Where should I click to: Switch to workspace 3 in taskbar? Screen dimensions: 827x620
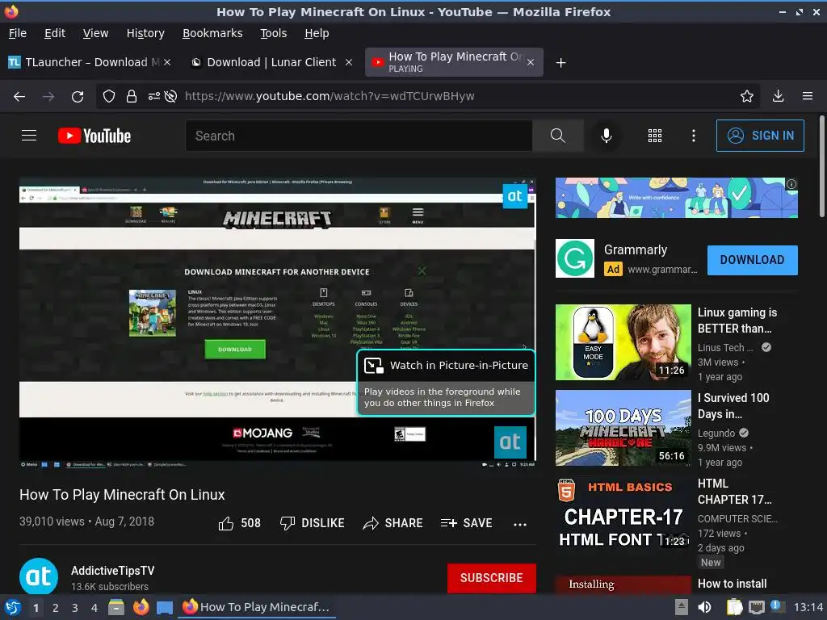pyautogui.click(x=75, y=608)
